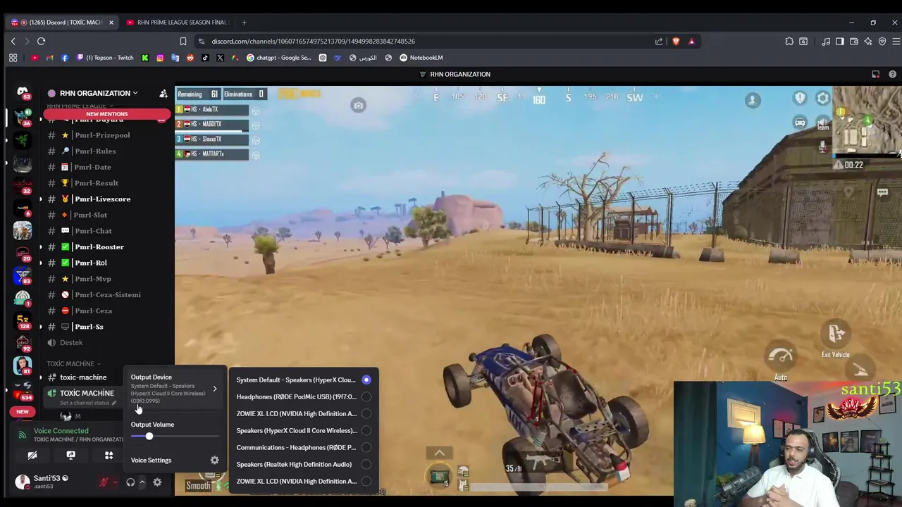Open the Pmrl-Rules channel
The height and width of the screenshot is (507, 902).
95,151
